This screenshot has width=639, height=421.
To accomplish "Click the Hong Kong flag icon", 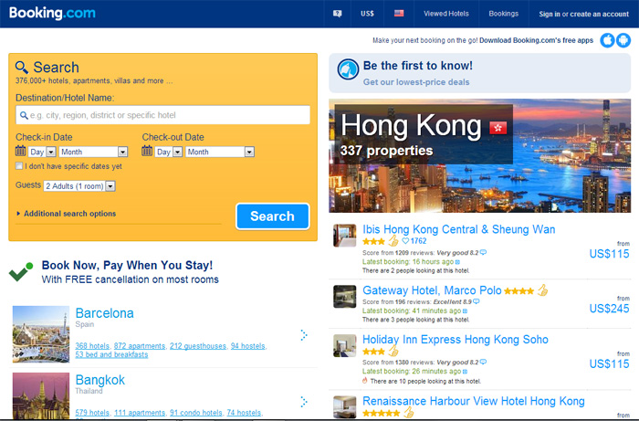I will [x=498, y=128].
